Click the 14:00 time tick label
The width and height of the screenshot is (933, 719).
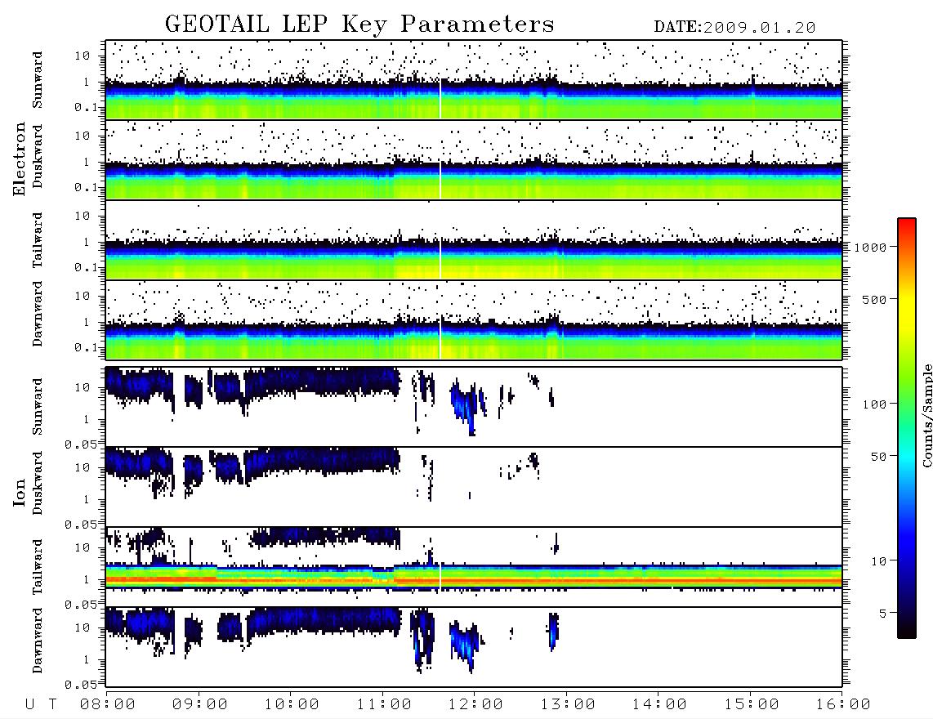[x=659, y=704]
